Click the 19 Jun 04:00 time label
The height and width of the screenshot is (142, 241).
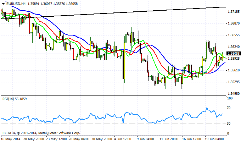tap(214, 139)
